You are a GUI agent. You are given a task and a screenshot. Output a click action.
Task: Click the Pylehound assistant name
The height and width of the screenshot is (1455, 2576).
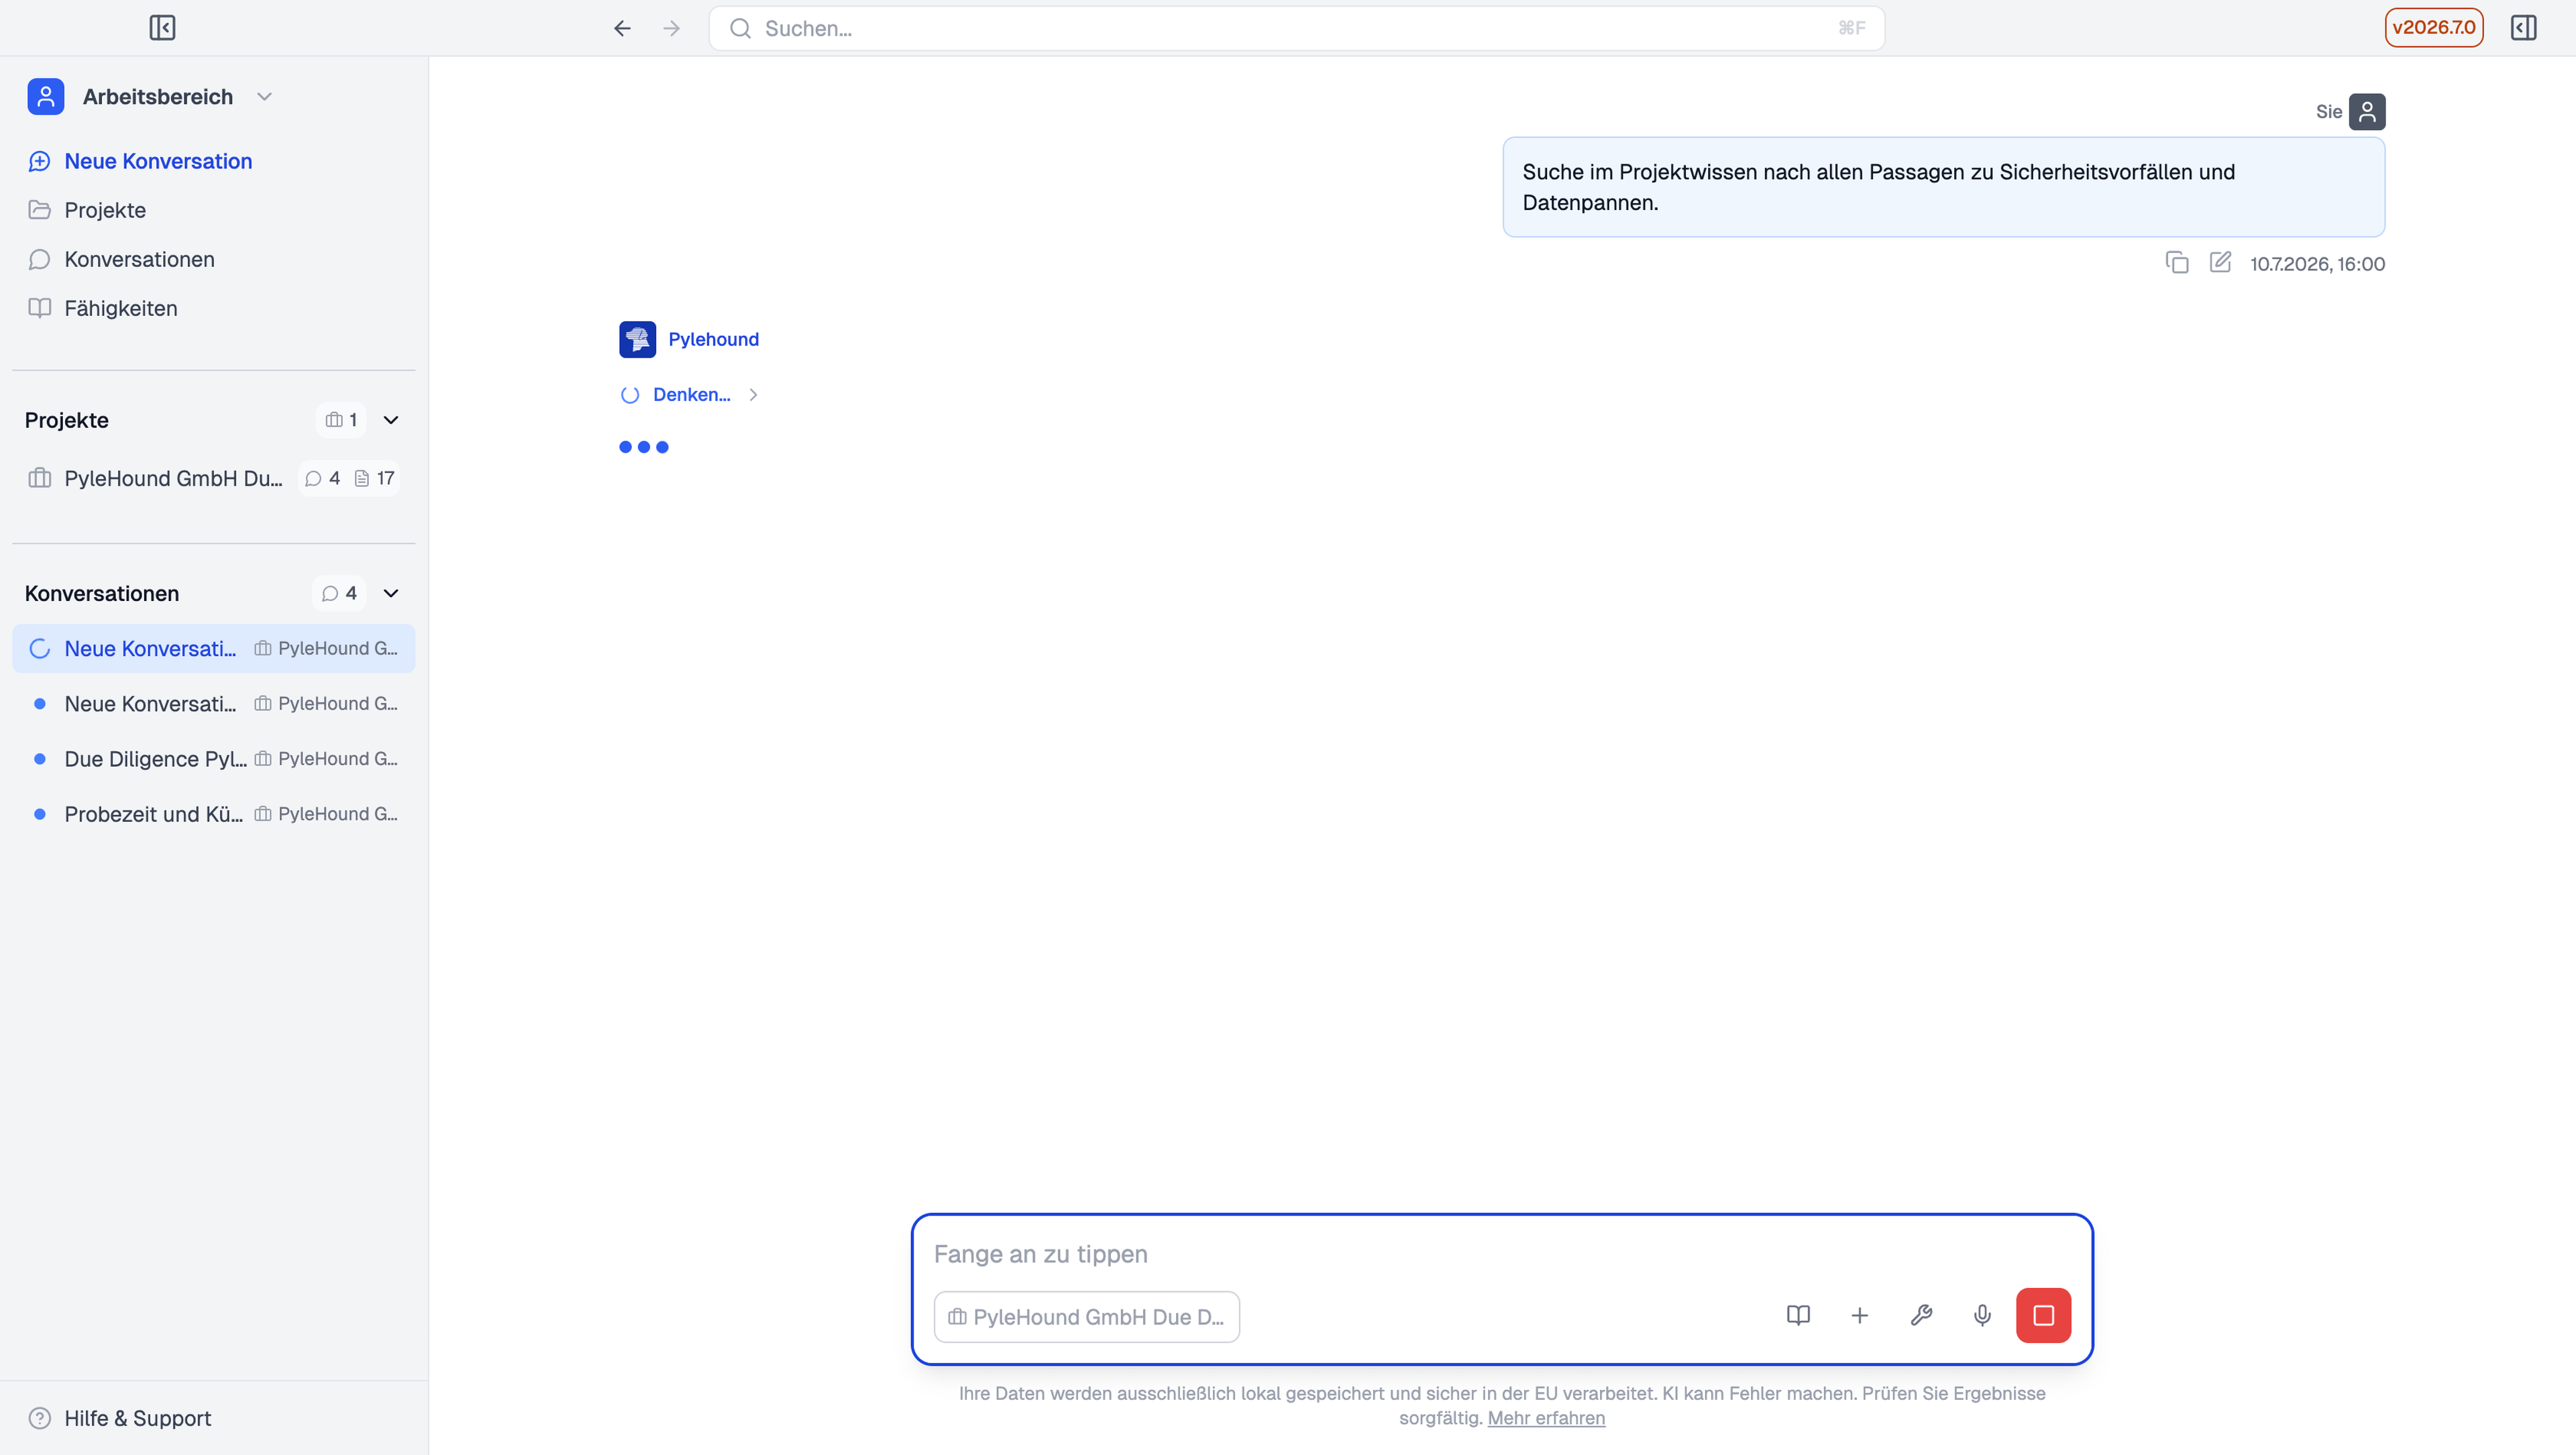click(x=713, y=339)
